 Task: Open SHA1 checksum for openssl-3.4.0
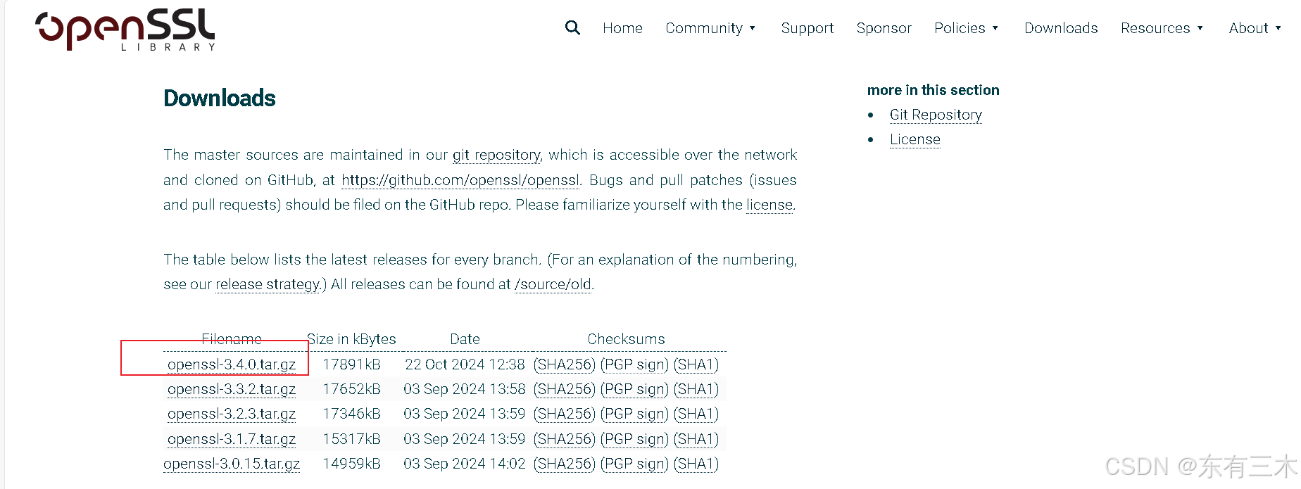[x=696, y=364]
